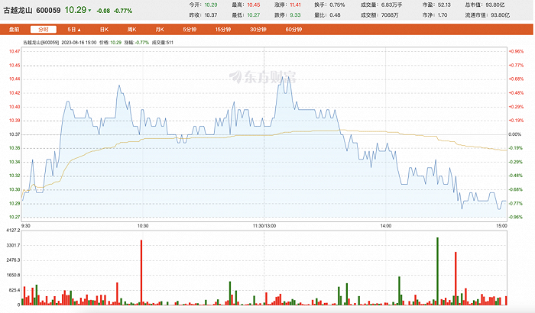Select the 分时 intraday tab
This screenshot has width=535, height=313.
click(44, 30)
